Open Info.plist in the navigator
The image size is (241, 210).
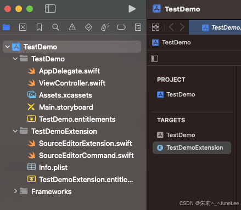point(53,167)
